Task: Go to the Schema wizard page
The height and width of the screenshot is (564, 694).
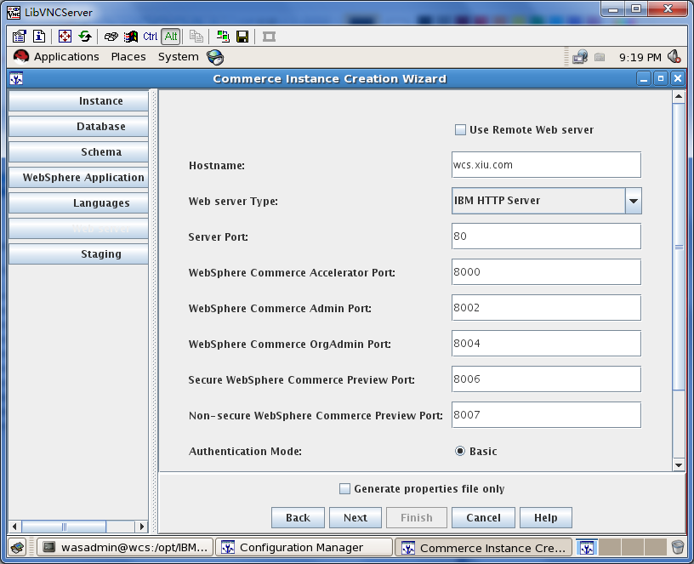Action: [x=78, y=151]
